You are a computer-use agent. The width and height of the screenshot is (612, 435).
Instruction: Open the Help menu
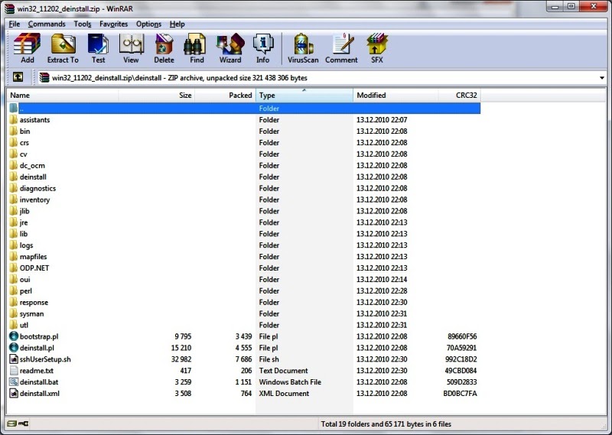coord(177,24)
